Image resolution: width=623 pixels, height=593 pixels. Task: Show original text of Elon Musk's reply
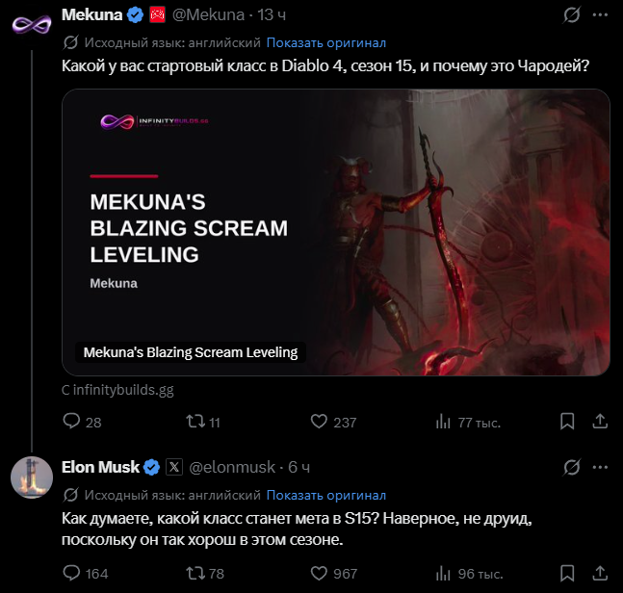pos(326,495)
